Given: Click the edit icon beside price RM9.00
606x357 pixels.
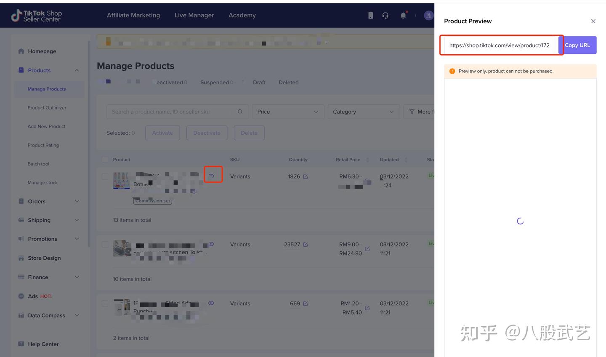Looking at the screenshot, I should 367,249.
